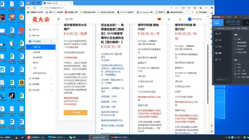249x140 pixels.
Task: Open Bandicam 关于 about section
Action: [218, 60]
